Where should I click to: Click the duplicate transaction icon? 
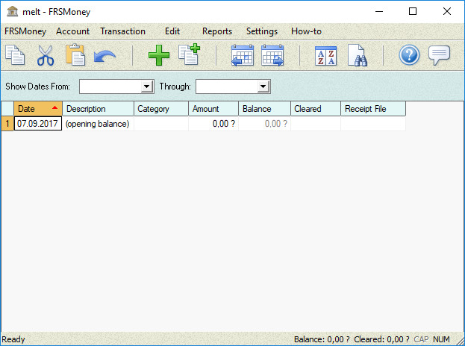pyautogui.click(x=189, y=54)
